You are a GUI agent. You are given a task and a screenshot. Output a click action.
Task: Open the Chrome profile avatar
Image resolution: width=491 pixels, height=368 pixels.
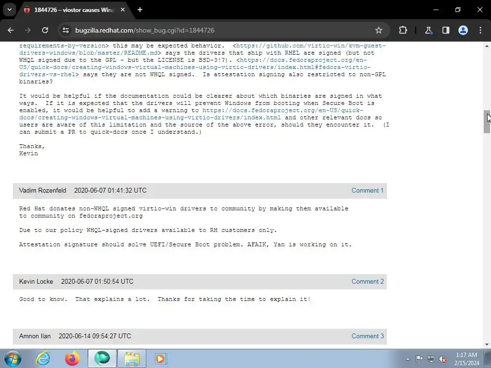463,30
